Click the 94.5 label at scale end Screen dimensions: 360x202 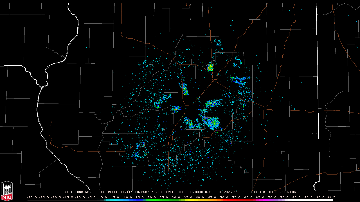(331, 197)
